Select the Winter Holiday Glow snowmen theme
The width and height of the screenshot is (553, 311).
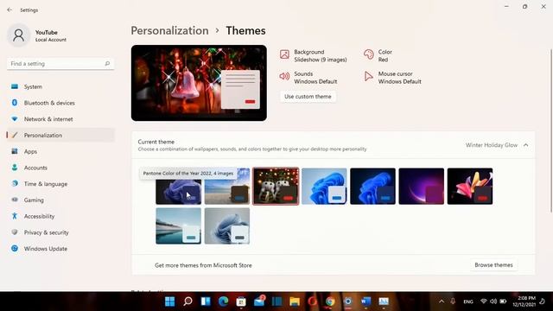[x=276, y=187]
